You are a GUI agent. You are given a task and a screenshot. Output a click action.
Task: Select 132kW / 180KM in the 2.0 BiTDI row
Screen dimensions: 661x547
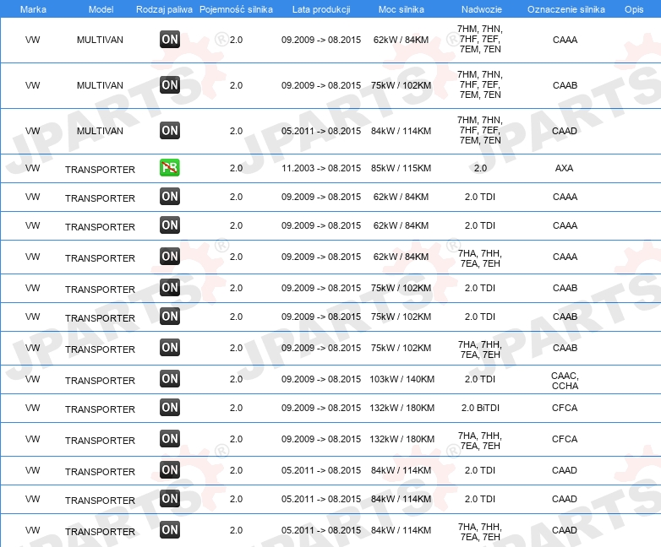402,408
